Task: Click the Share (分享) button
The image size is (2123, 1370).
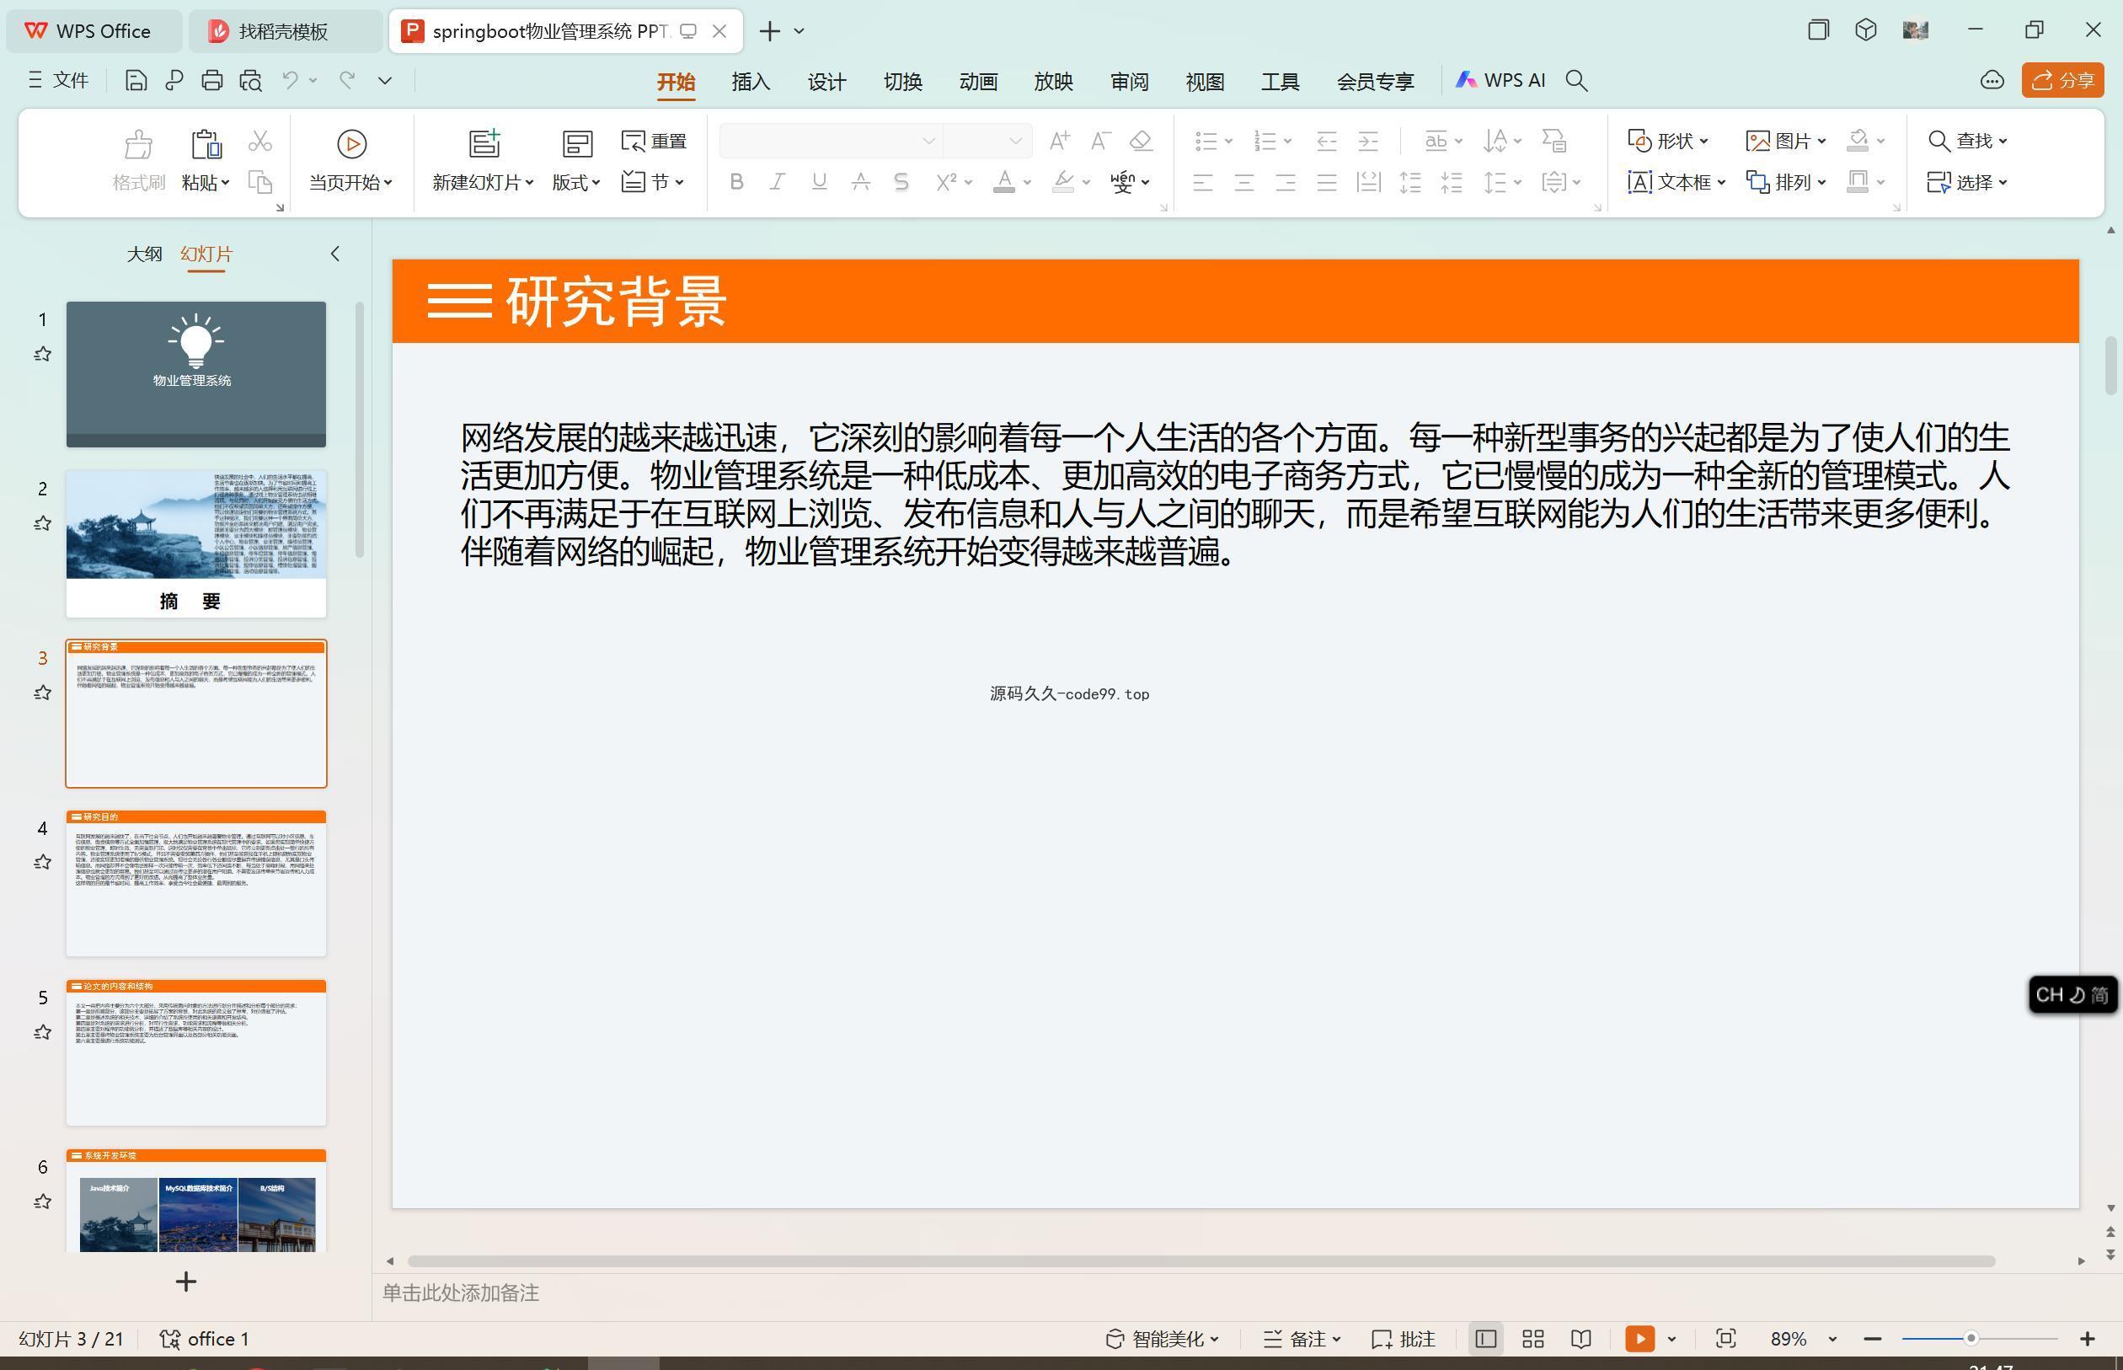Action: [x=2062, y=80]
